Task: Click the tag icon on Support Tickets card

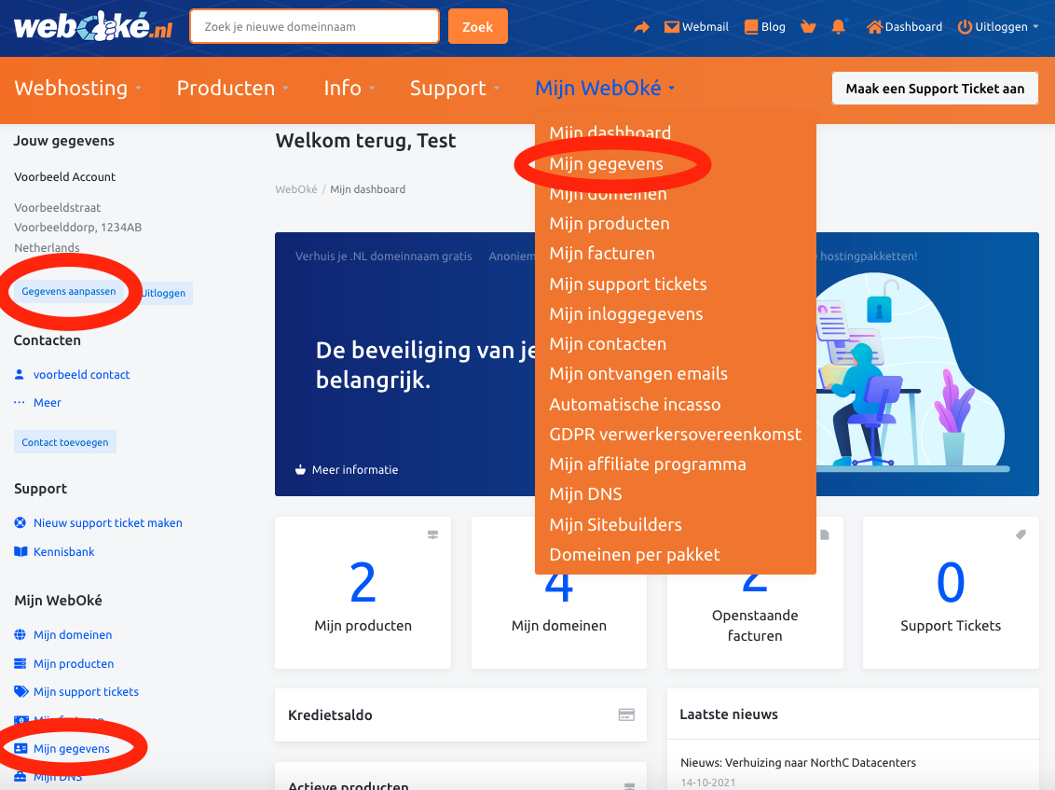Action: coord(1021,534)
